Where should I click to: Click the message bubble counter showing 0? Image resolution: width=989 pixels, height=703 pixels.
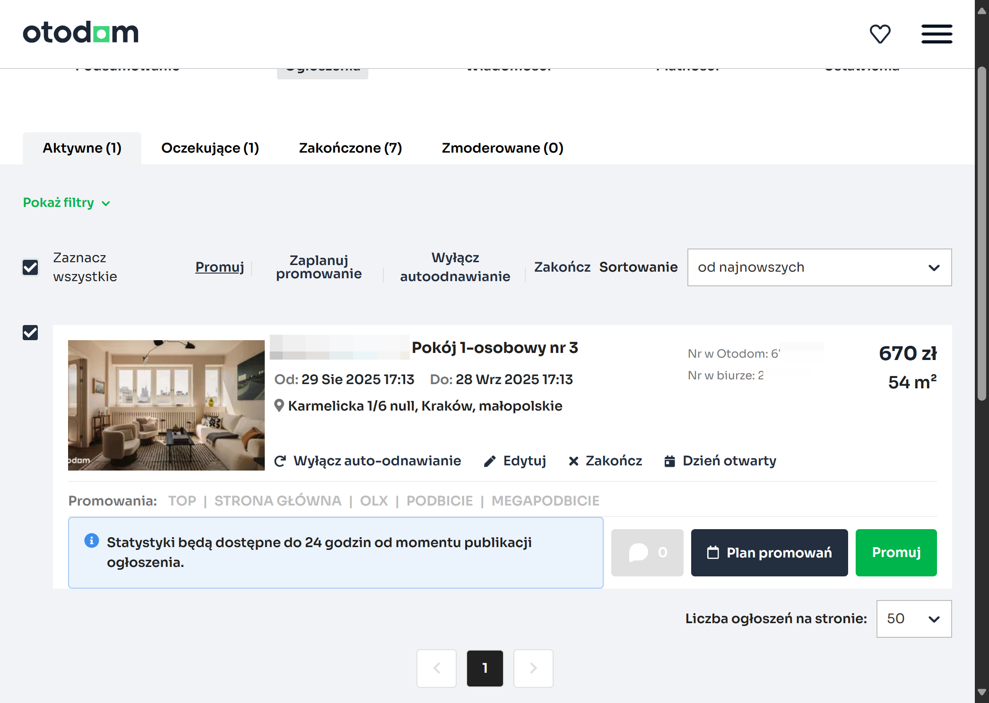pyautogui.click(x=647, y=552)
